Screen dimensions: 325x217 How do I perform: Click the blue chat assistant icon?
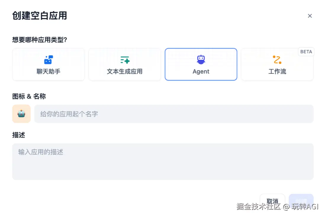pyautogui.click(x=48, y=60)
